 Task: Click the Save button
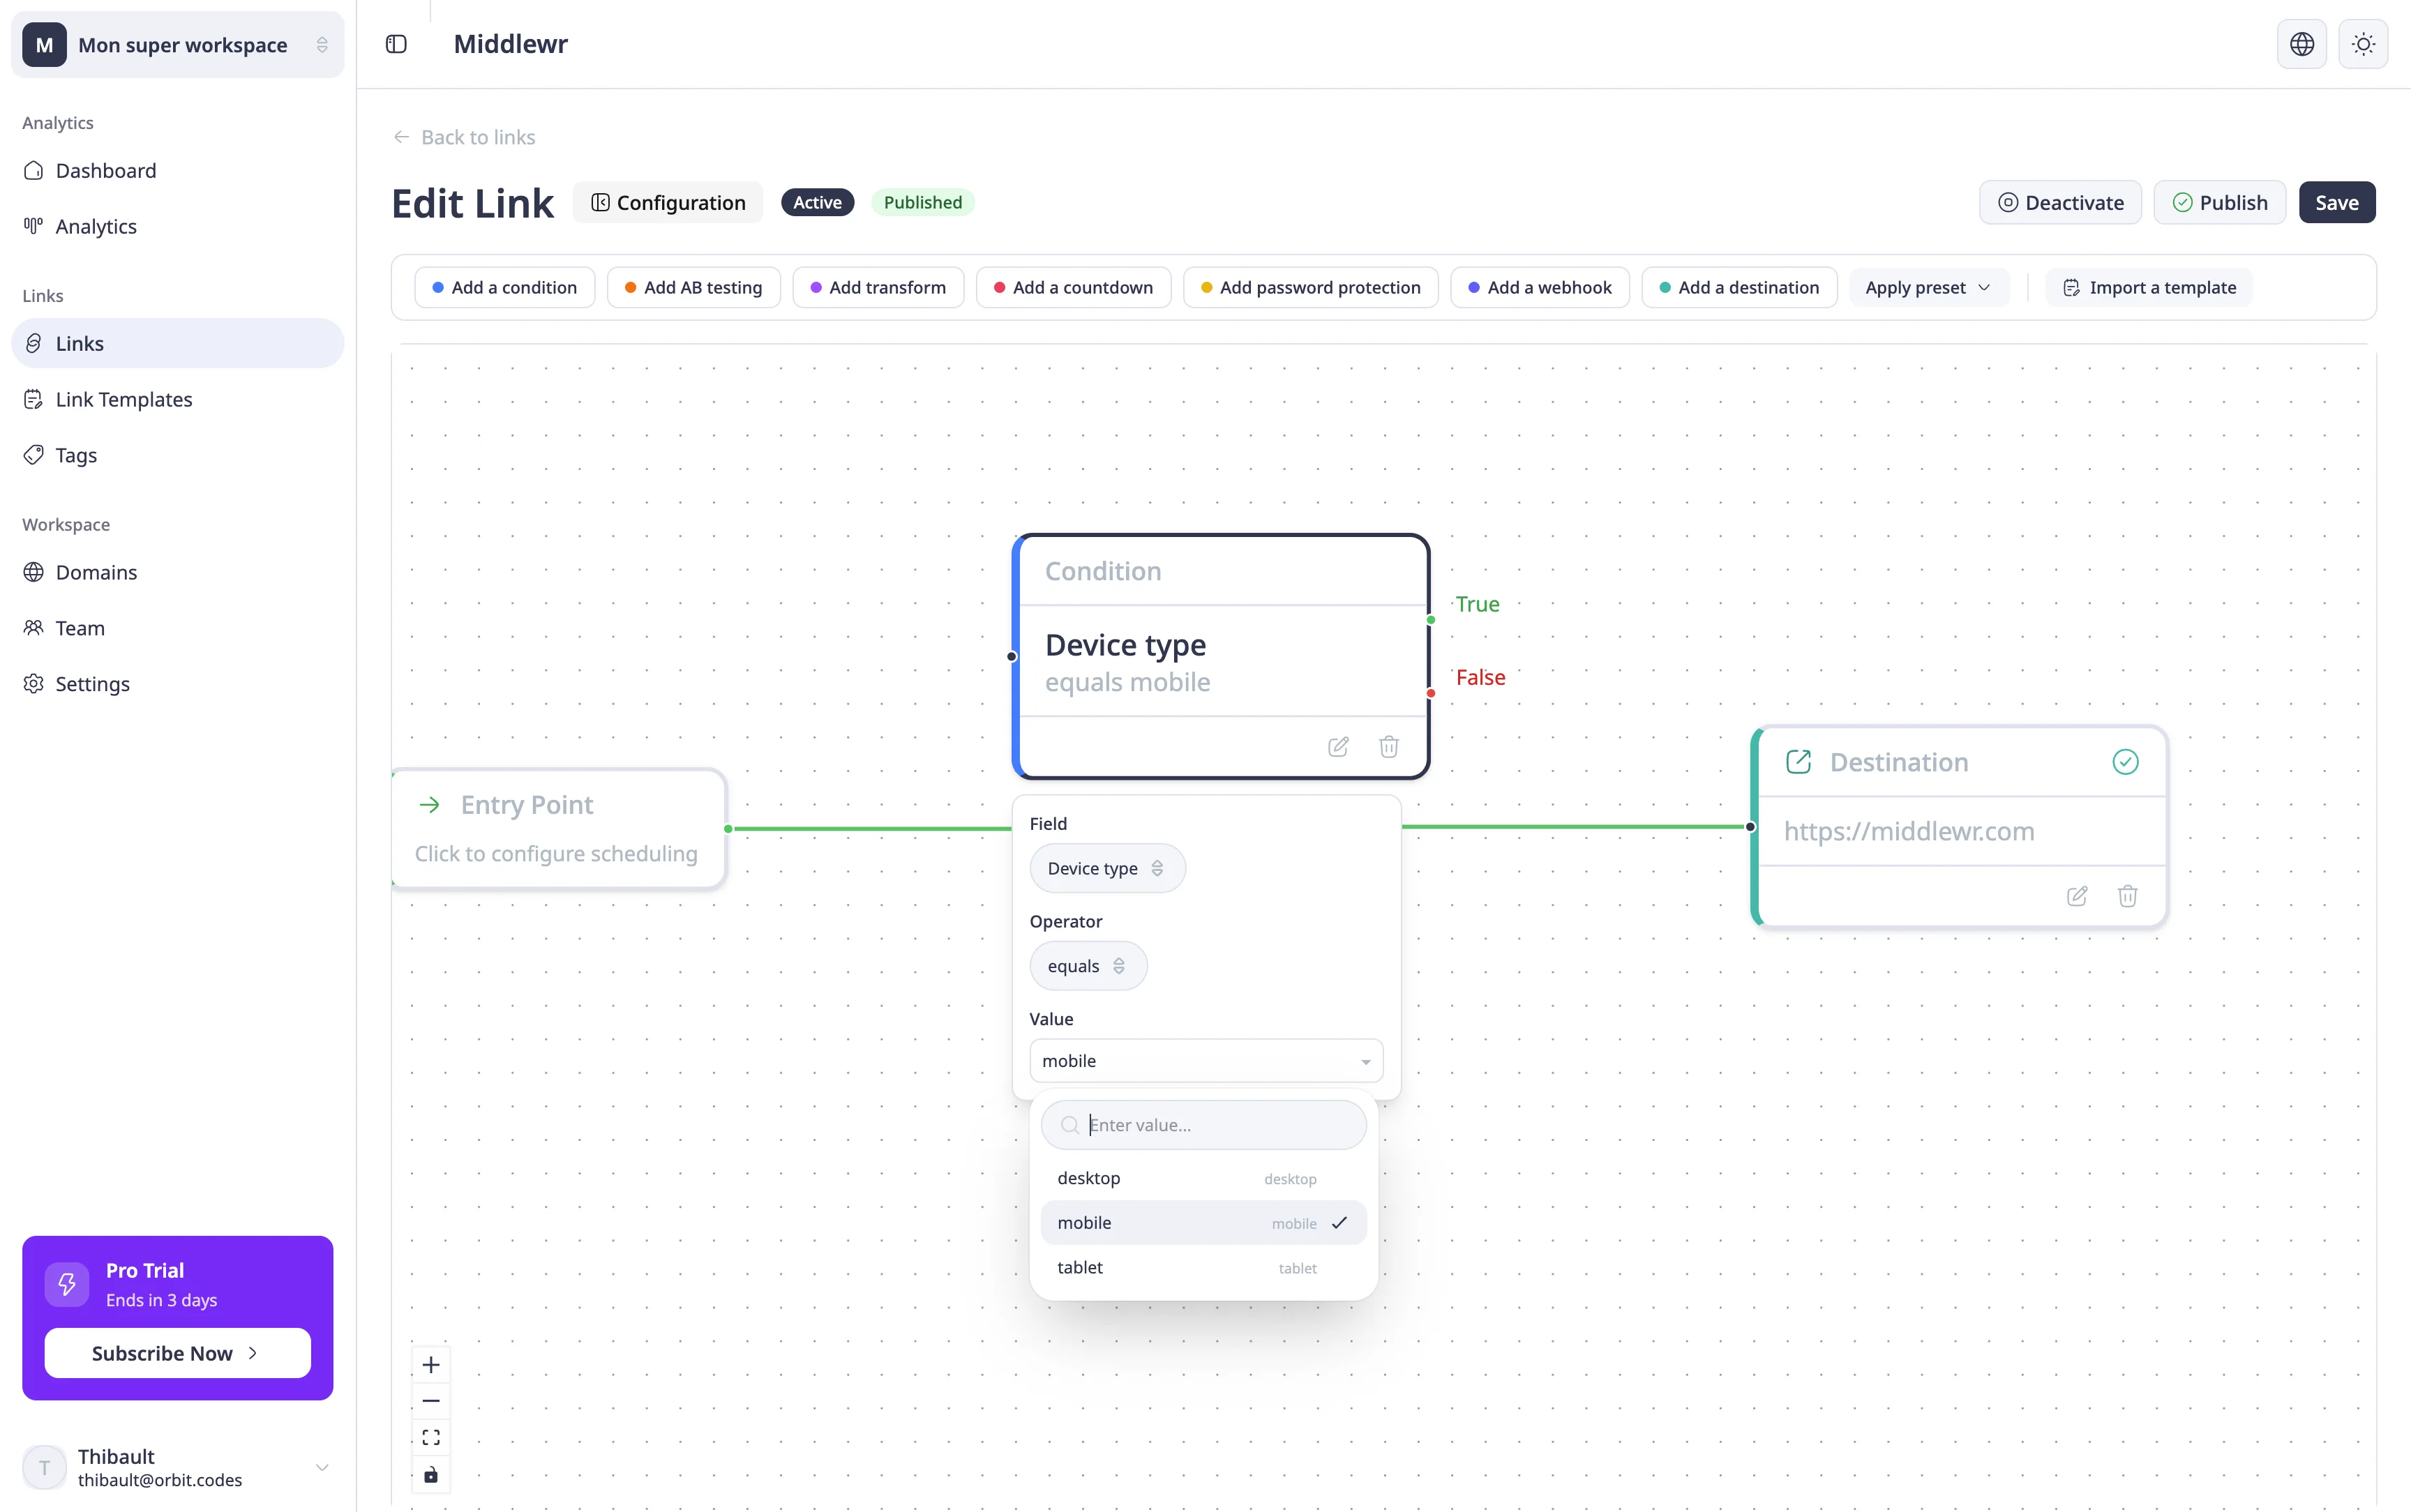coord(2336,202)
